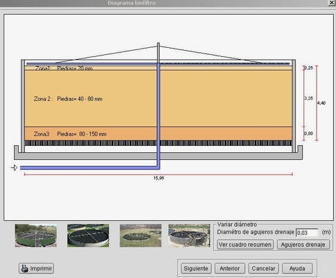Click the Zona 2 Piedras 40 - 80 mm label
The image size is (336, 278).
point(68,99)
